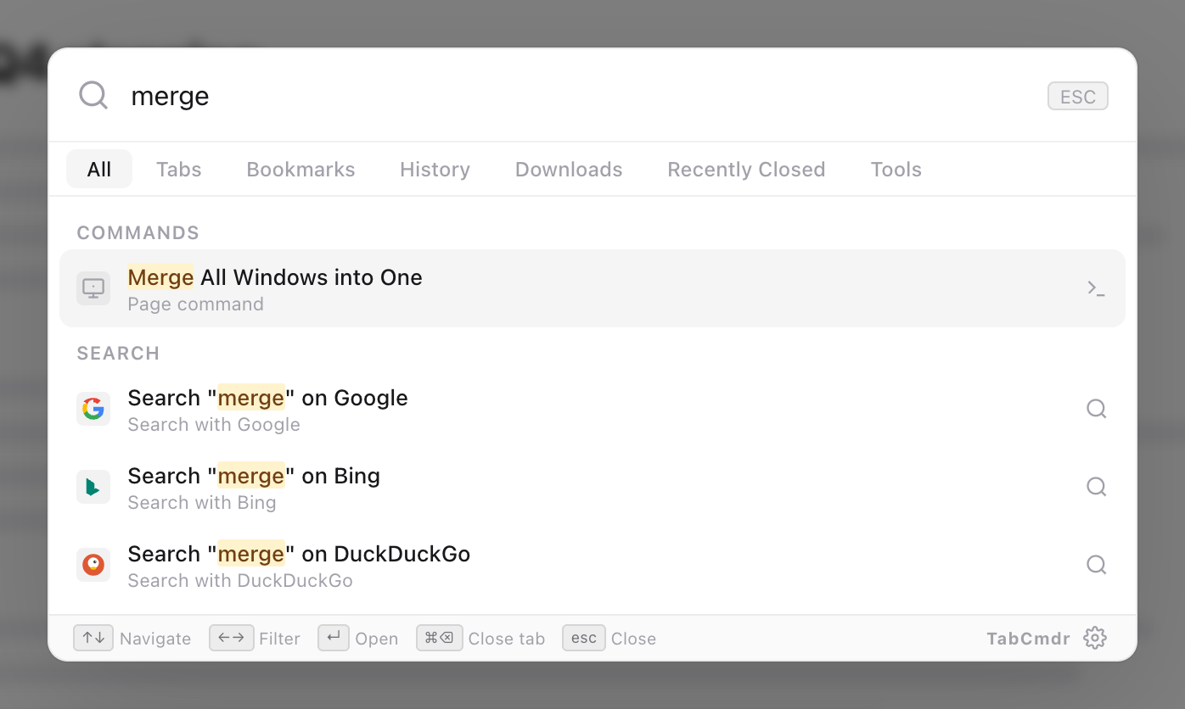Click the 'Search with DuckDuckGo' subtitle
Image resolution: width=1185 pixels, height=709 pixels.
(x=240, y=581)
